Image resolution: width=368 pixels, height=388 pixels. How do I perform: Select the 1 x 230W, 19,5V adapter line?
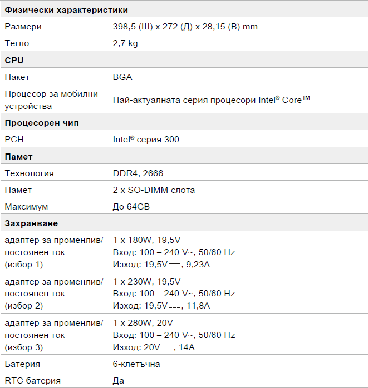click(x=147, y=282)
